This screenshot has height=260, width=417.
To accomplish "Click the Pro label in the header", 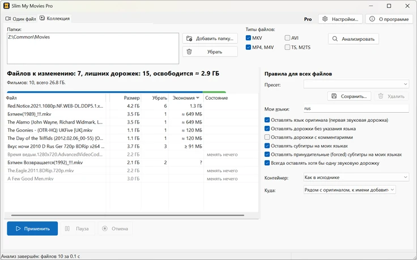I will coord(308,19).
